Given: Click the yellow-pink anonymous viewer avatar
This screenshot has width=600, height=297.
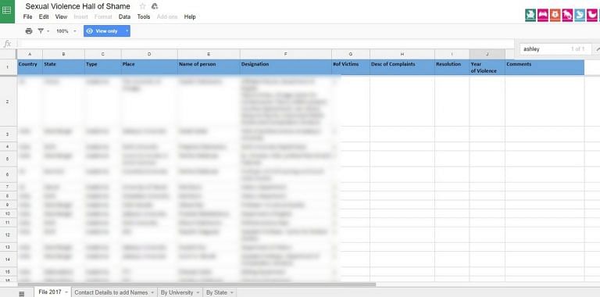Looking at the screenshot, I should (592, 15).
